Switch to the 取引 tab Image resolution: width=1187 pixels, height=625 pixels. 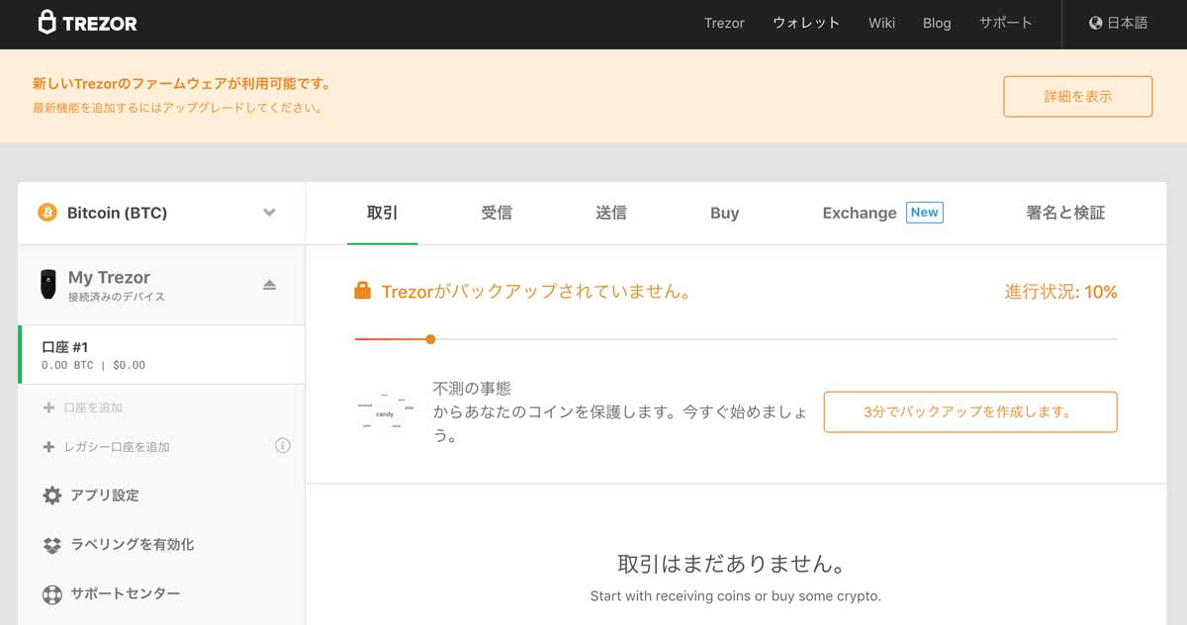(382, 213)
